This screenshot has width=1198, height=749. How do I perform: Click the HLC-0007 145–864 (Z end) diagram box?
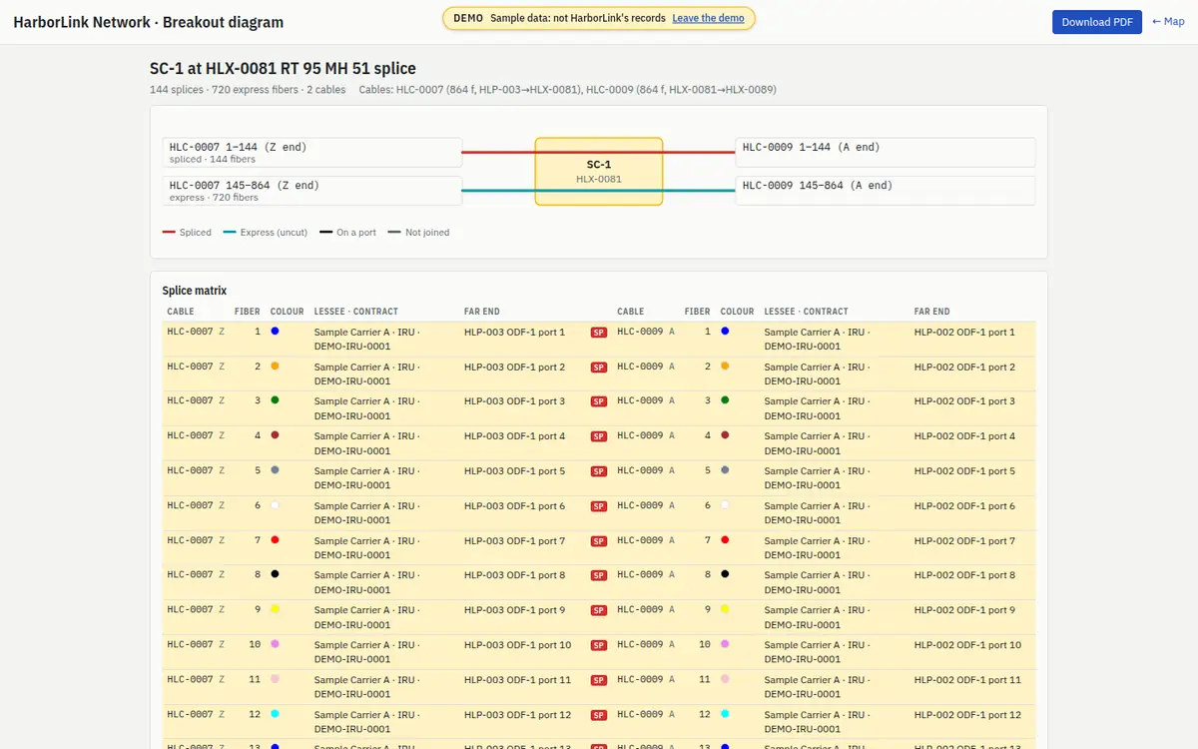312,190
